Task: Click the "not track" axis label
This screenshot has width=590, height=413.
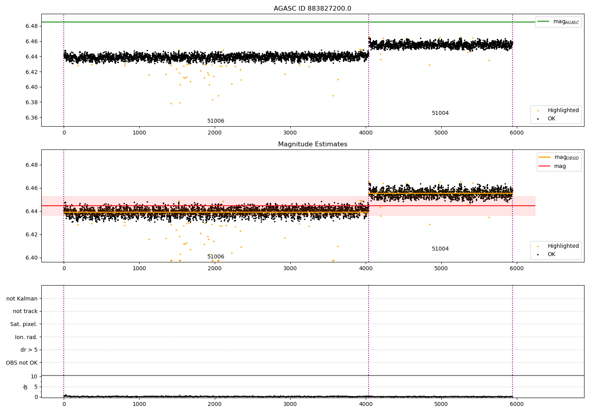Action: pos(25,312)
